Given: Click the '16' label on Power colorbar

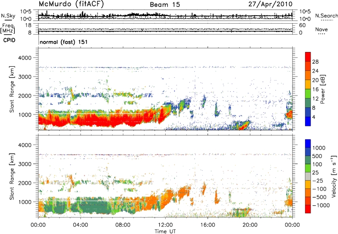Looking at the screenshot, I should click(x=315, y=90).
